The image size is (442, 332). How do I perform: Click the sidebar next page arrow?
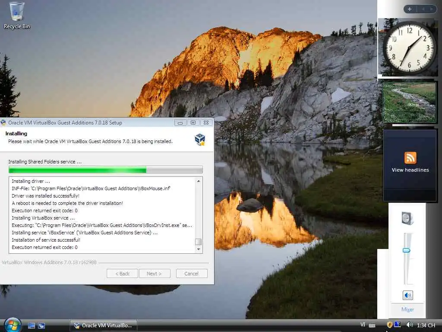431,9
